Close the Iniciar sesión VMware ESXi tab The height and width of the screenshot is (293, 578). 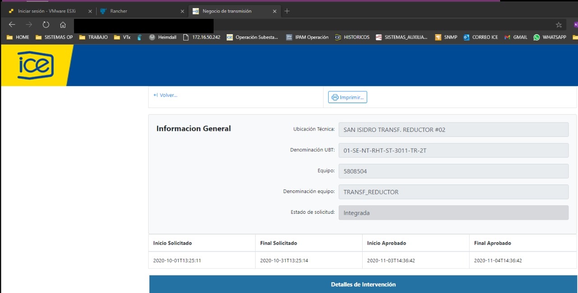[x=90, y=11]
